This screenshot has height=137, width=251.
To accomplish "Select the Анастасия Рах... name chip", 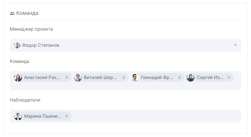I will click(42, 77).
